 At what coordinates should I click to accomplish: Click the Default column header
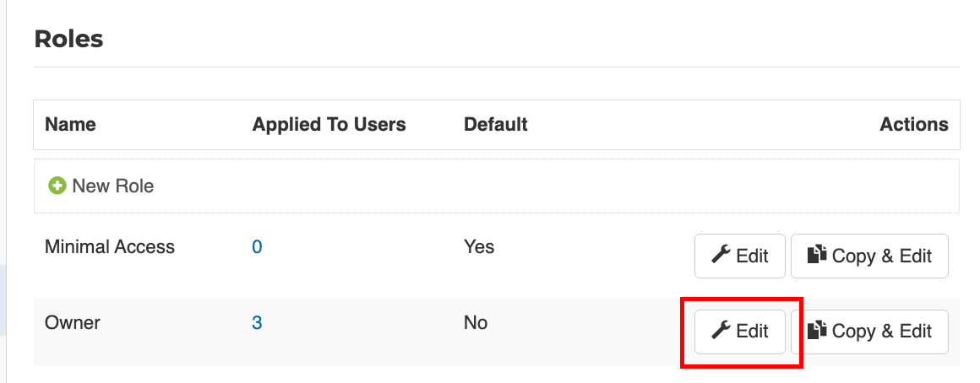(495, 125)
